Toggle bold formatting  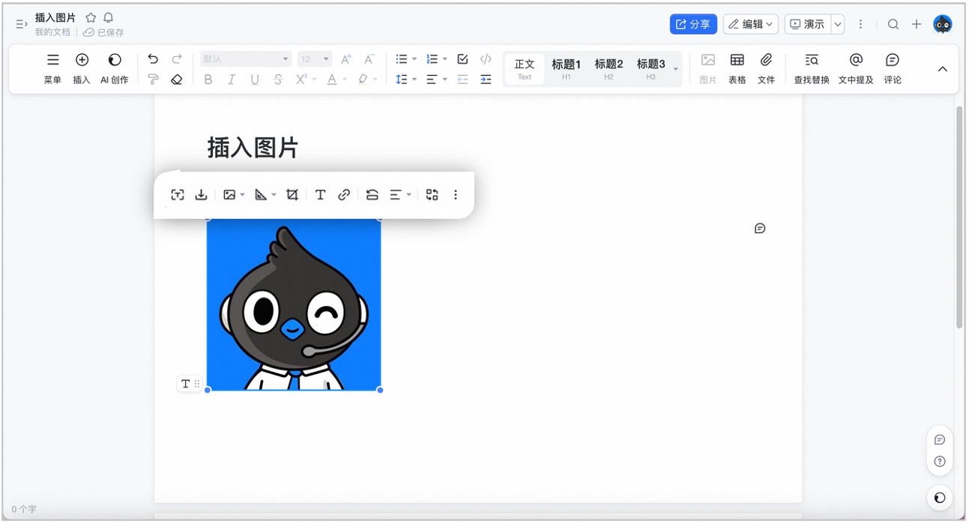tap(208, 79)
